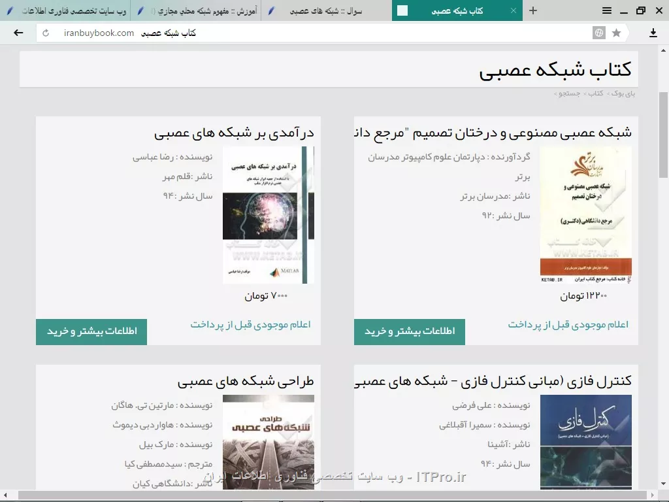Viewport: 669px width, 502px height.
Task: Click the author text 'نویسنده : مارتین تی. هاگان'
Action: (162, 405)
